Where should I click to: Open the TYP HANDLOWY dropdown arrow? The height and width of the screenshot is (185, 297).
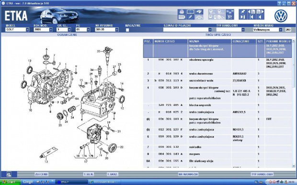243,30
